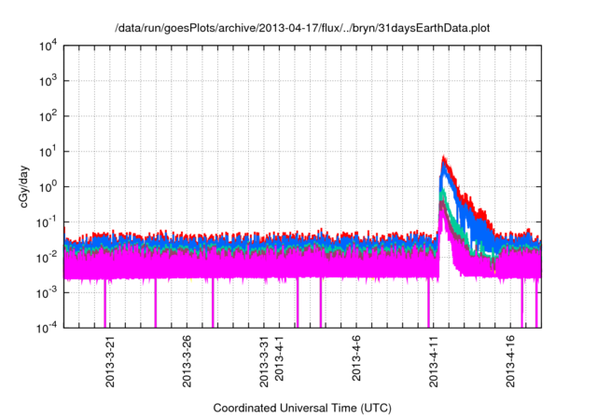Viewport: 597px width, 417px height.
Task: Click the 10^-4 y-axis tick label
Action: 46,327
